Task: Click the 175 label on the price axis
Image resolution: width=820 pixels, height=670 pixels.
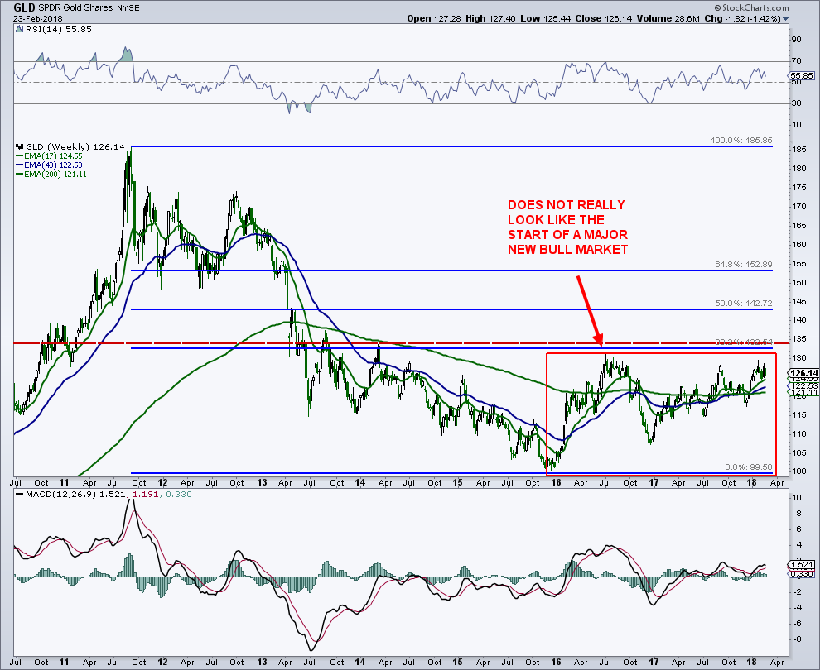Action: tap(798, 188)
